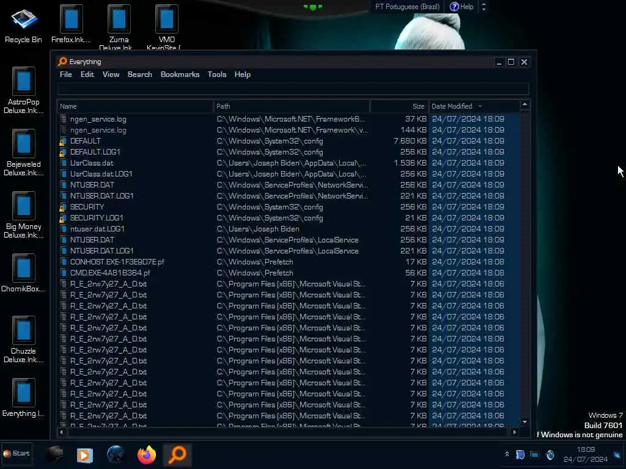Open the Start menu
Image resolution: width=626 pixels, height=469 pixels.
[17, 454]
